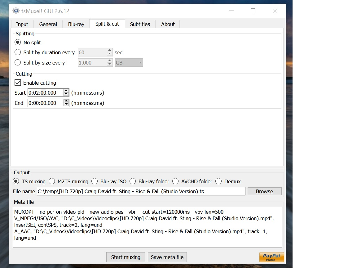Click Browse for output file
This screenshot has width=357, height=268.
point(264,191)
